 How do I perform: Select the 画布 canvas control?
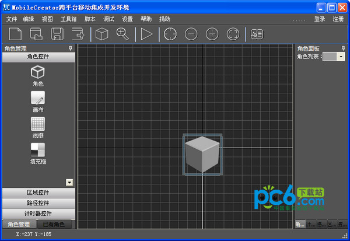(38, 102)
